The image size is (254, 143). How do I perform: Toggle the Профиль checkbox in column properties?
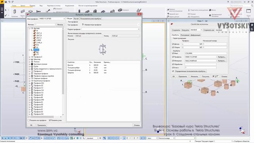[x=173, y=57]
